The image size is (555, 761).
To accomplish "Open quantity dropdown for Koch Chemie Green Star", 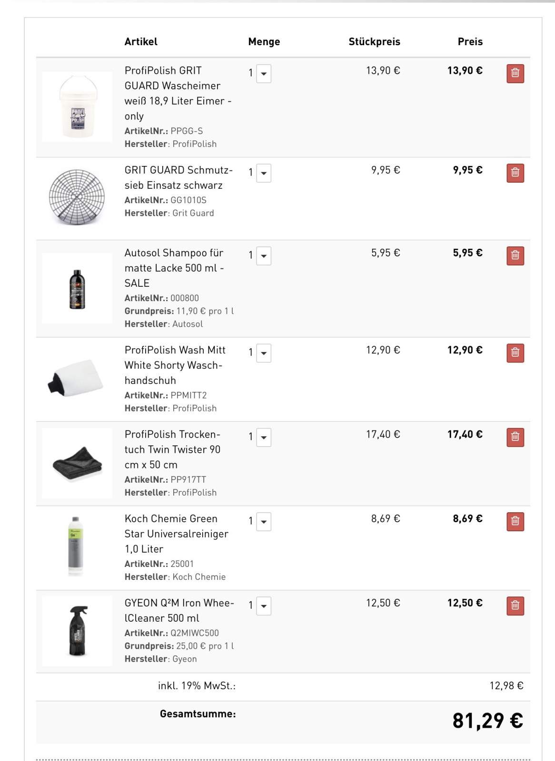I will pos(264,522).
